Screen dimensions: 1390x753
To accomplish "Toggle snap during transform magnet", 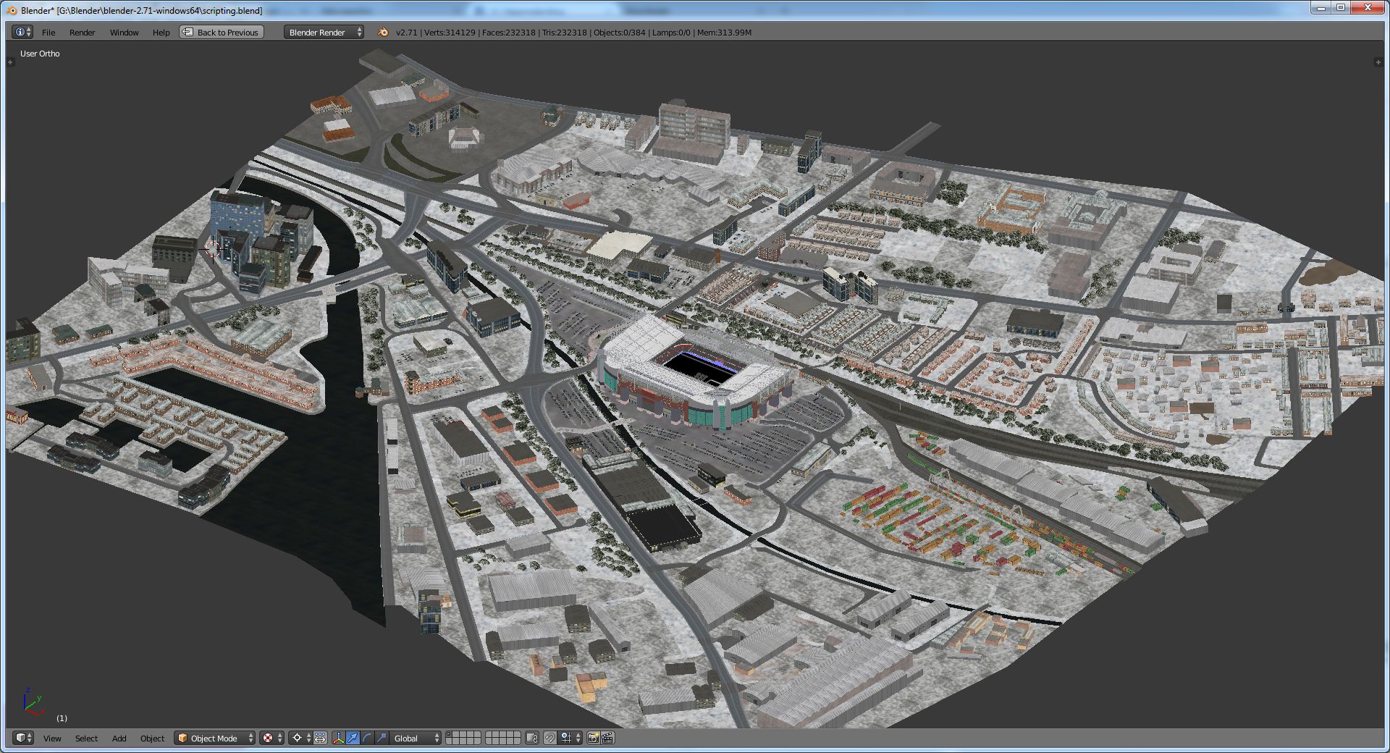I will 550,738.
